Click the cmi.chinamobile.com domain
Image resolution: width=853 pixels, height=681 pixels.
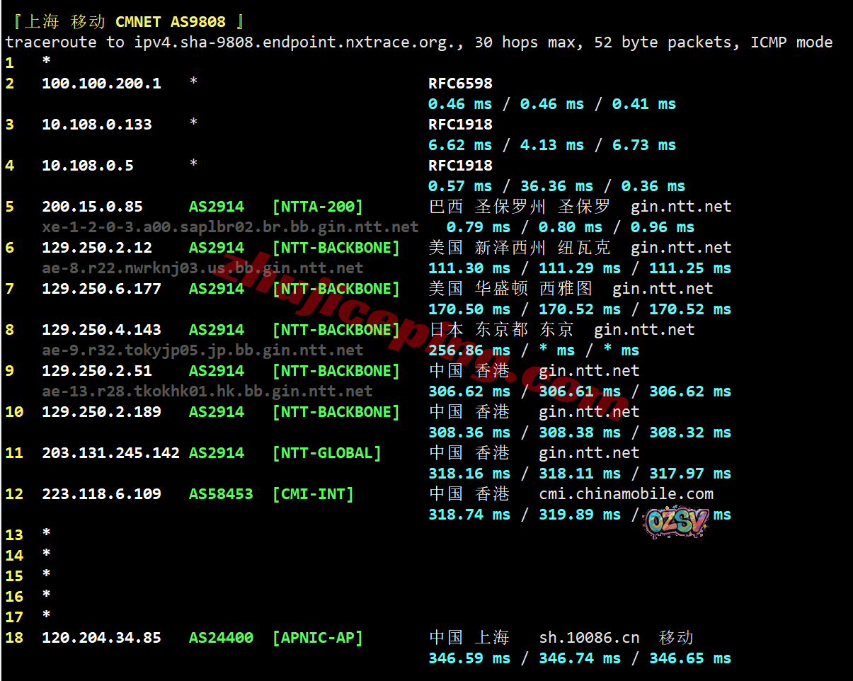626,494
